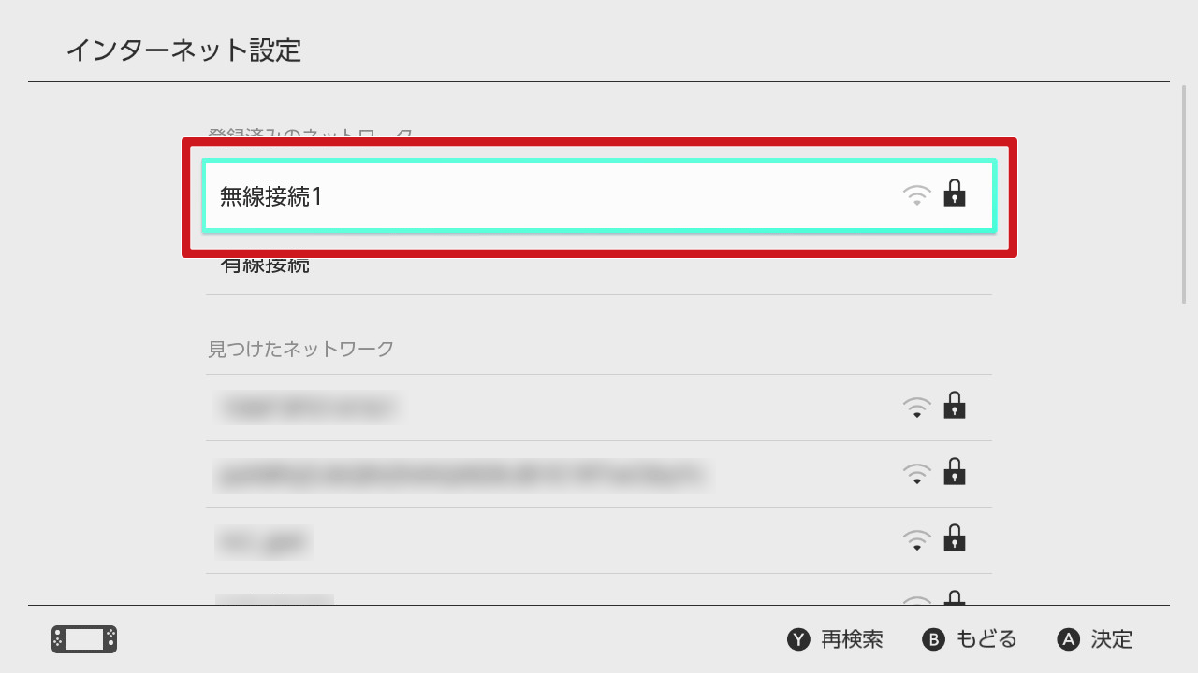Click the A 決定 confirm button

click(x=1095, y=639)
